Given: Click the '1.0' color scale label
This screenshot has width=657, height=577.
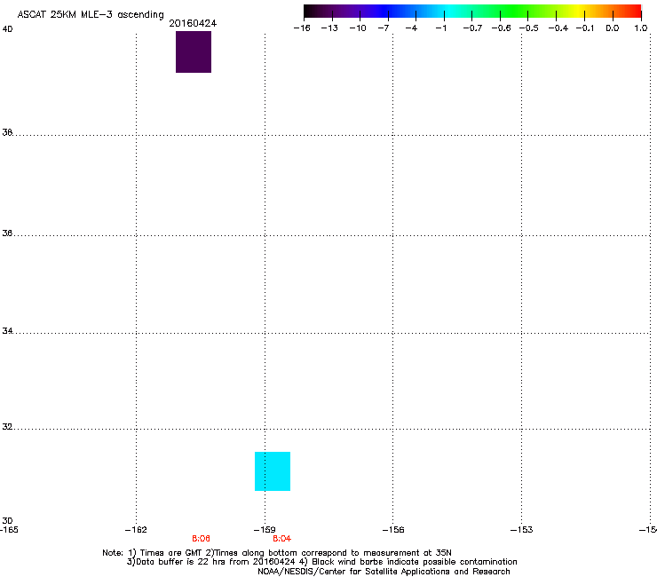Looking at the screenshot, I should tap(641, 28).
